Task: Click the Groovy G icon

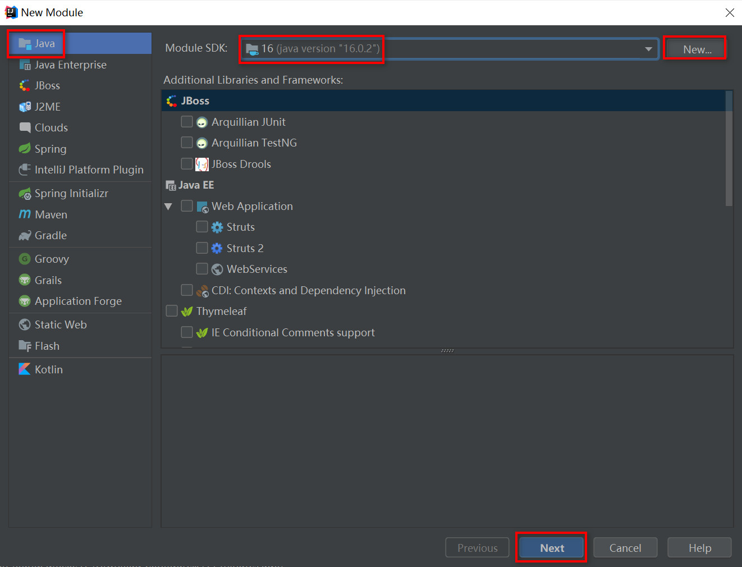Action: 25,259
